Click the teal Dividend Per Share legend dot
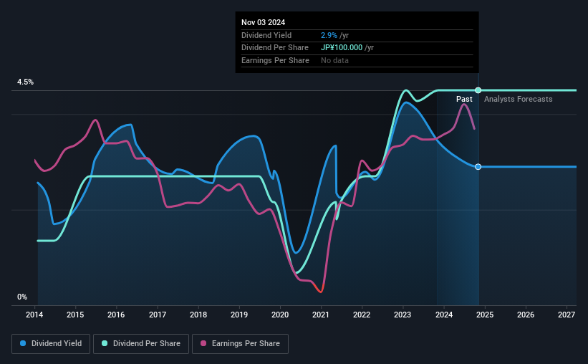This screenshot has height=364, width=588. pos(105,343)
